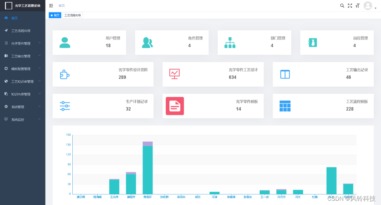The height and width of the screenshot is (205, 381).
Task: Click the chart bar above 王光伟
Action: click(x=114, y=187)
